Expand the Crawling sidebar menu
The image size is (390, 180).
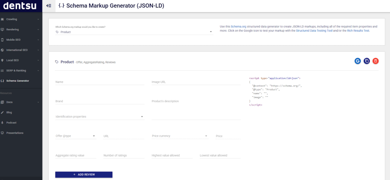click(21, 19)
